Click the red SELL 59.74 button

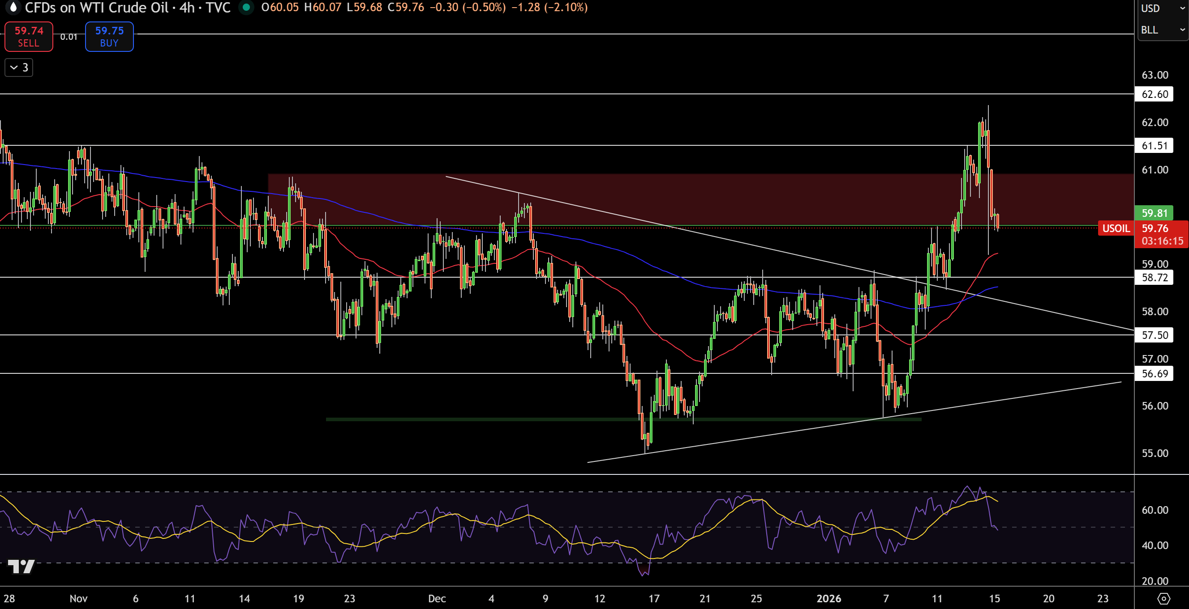pos(29,36)
